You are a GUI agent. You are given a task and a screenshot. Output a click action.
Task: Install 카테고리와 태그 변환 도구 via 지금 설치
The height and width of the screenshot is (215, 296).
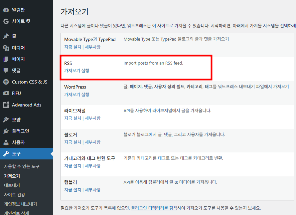point(73,166)
